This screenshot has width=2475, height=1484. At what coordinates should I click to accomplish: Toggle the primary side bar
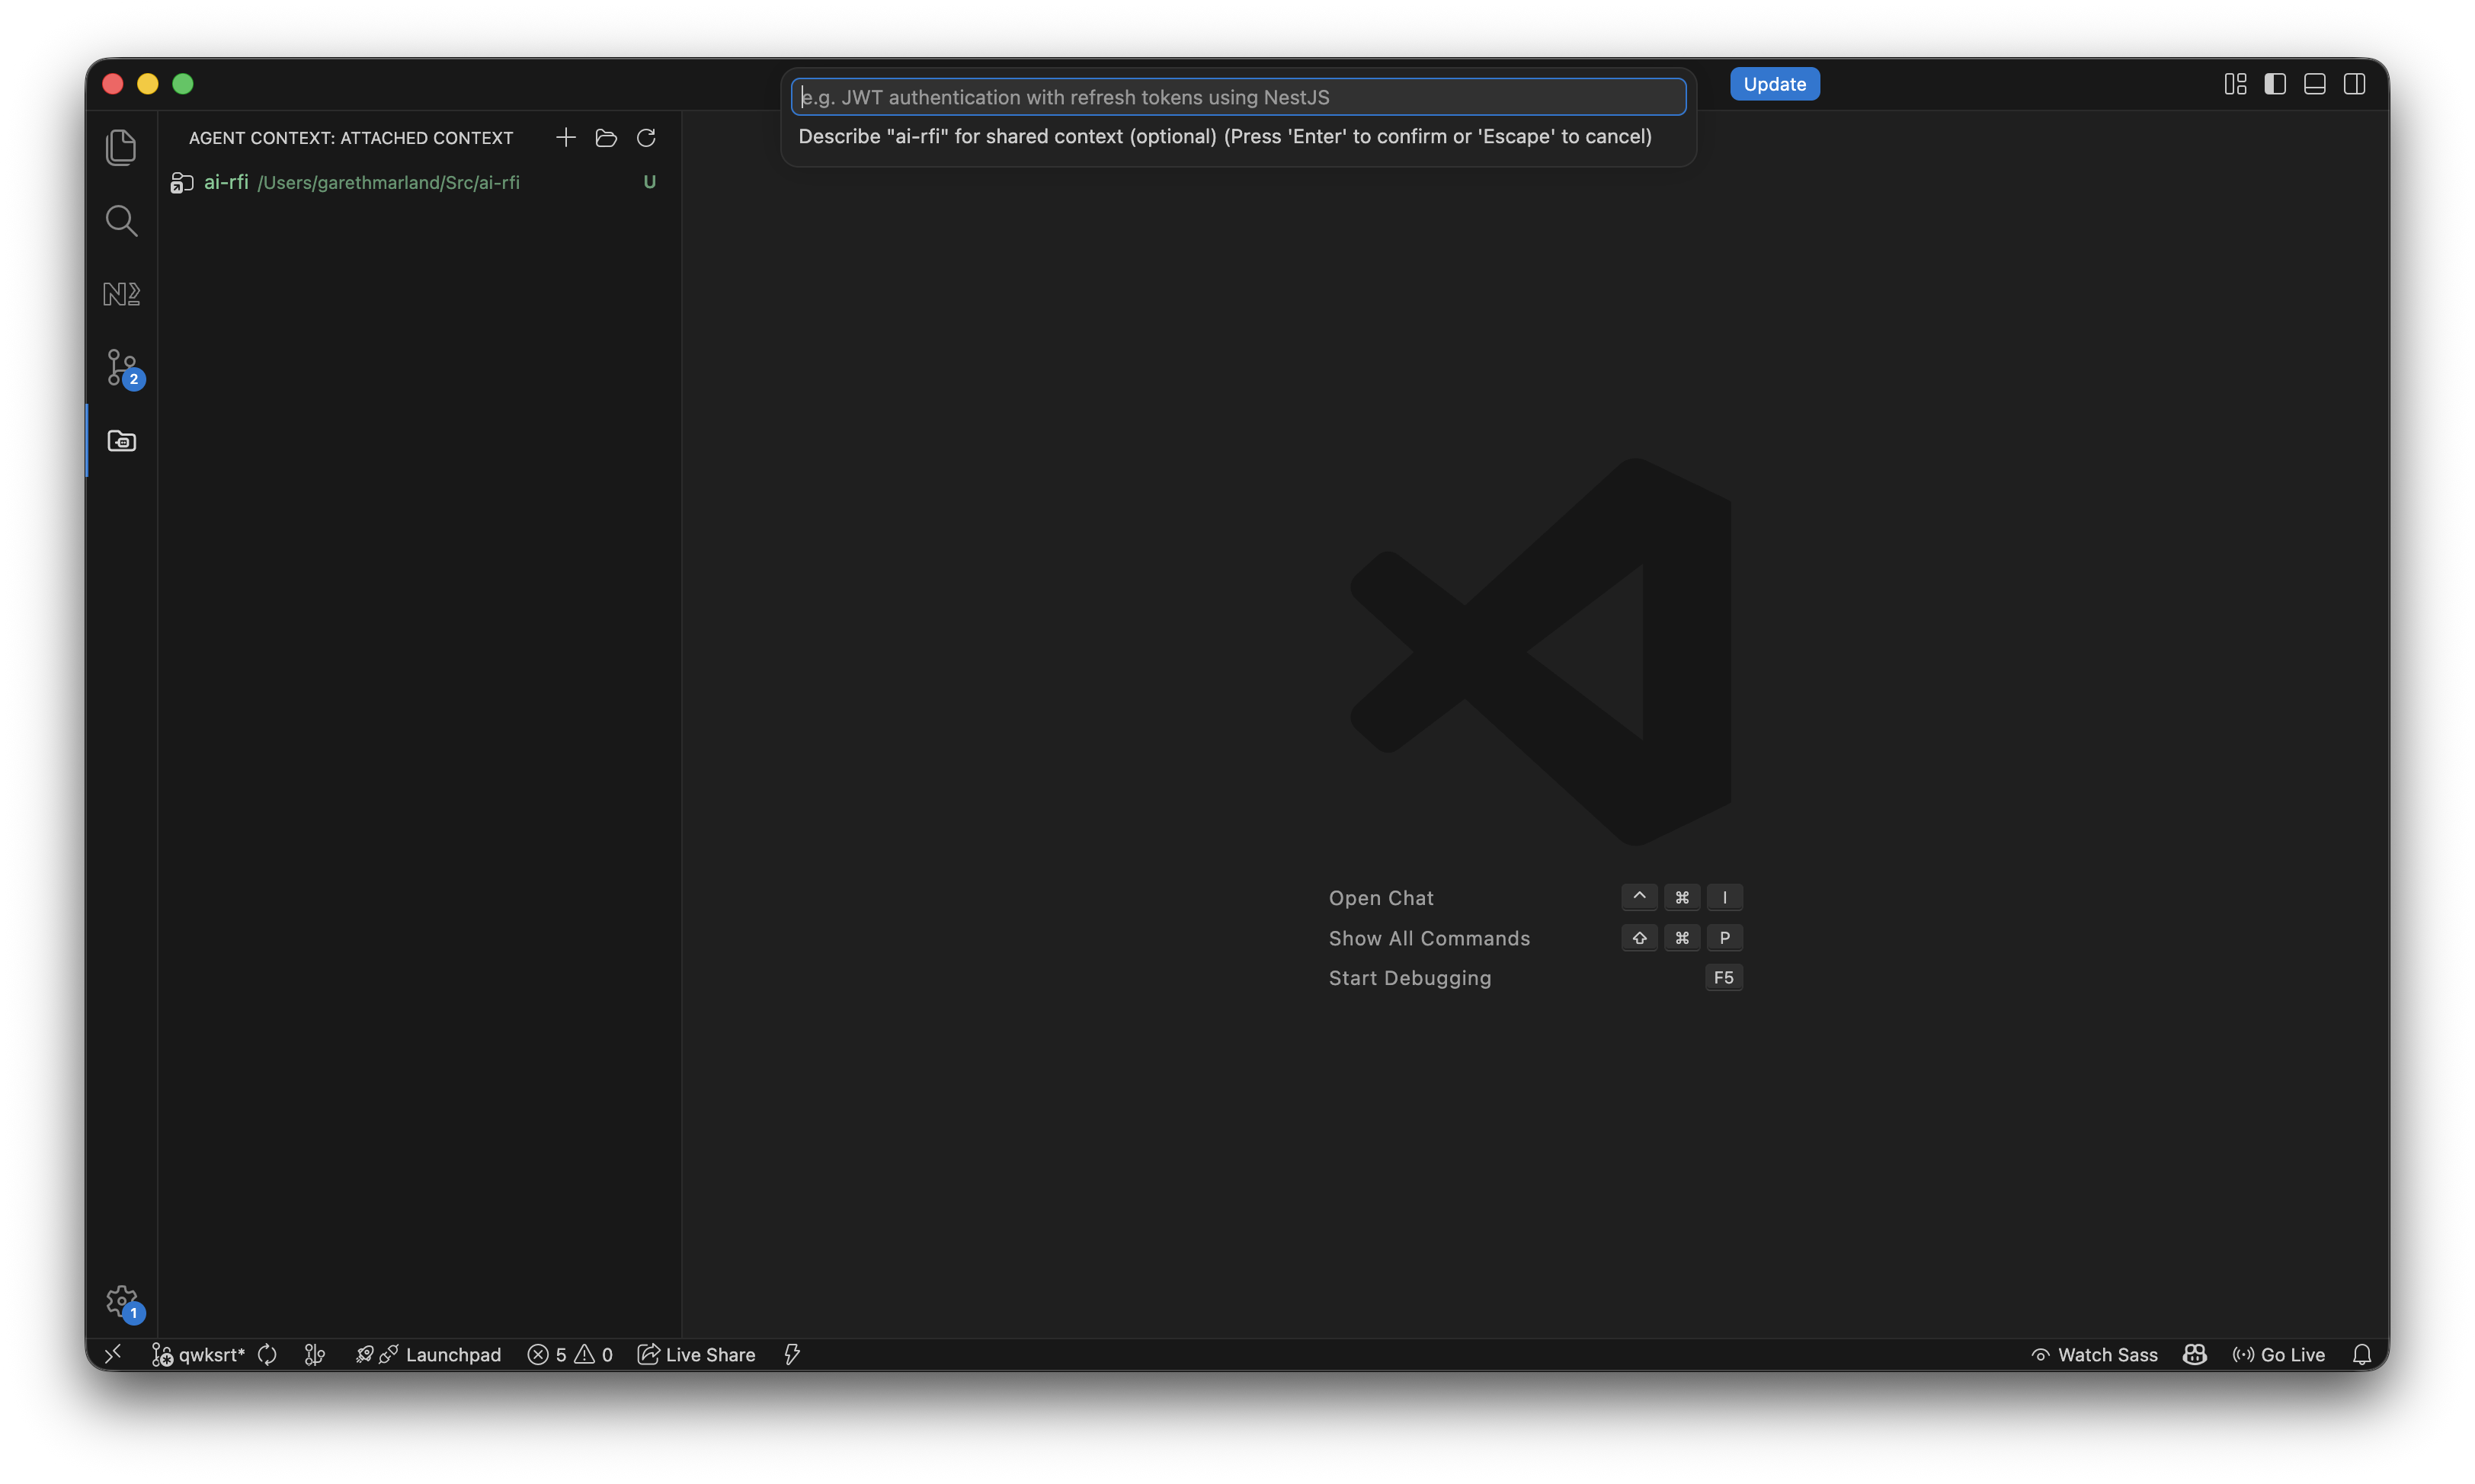click(2275, 84)
